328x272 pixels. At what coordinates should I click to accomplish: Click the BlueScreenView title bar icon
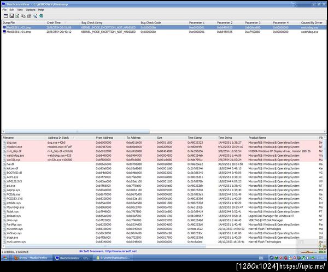click(4, 4)
